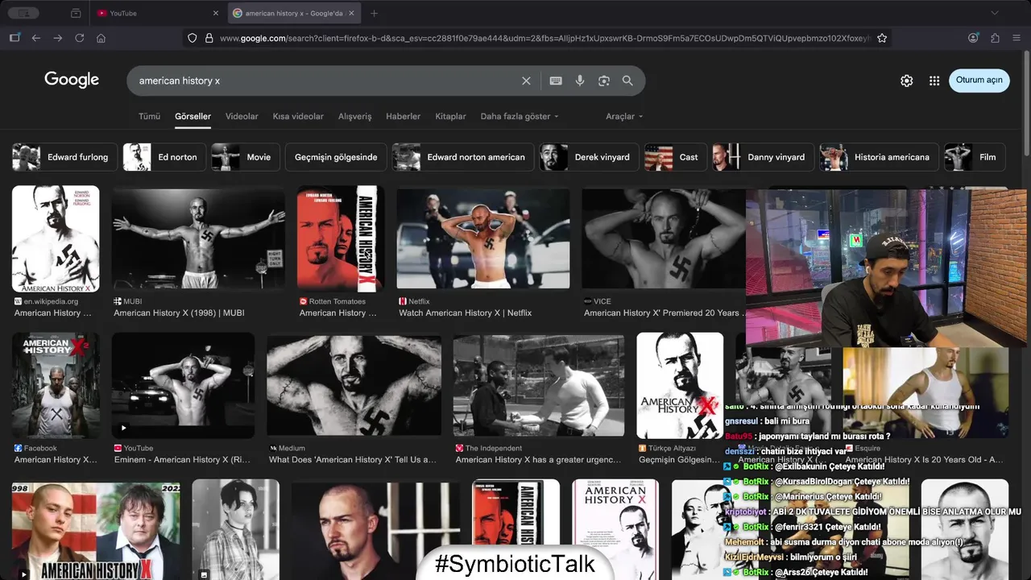Reload the current page
The width and height of the screenshot is (1031, 580).
[80, 38]
